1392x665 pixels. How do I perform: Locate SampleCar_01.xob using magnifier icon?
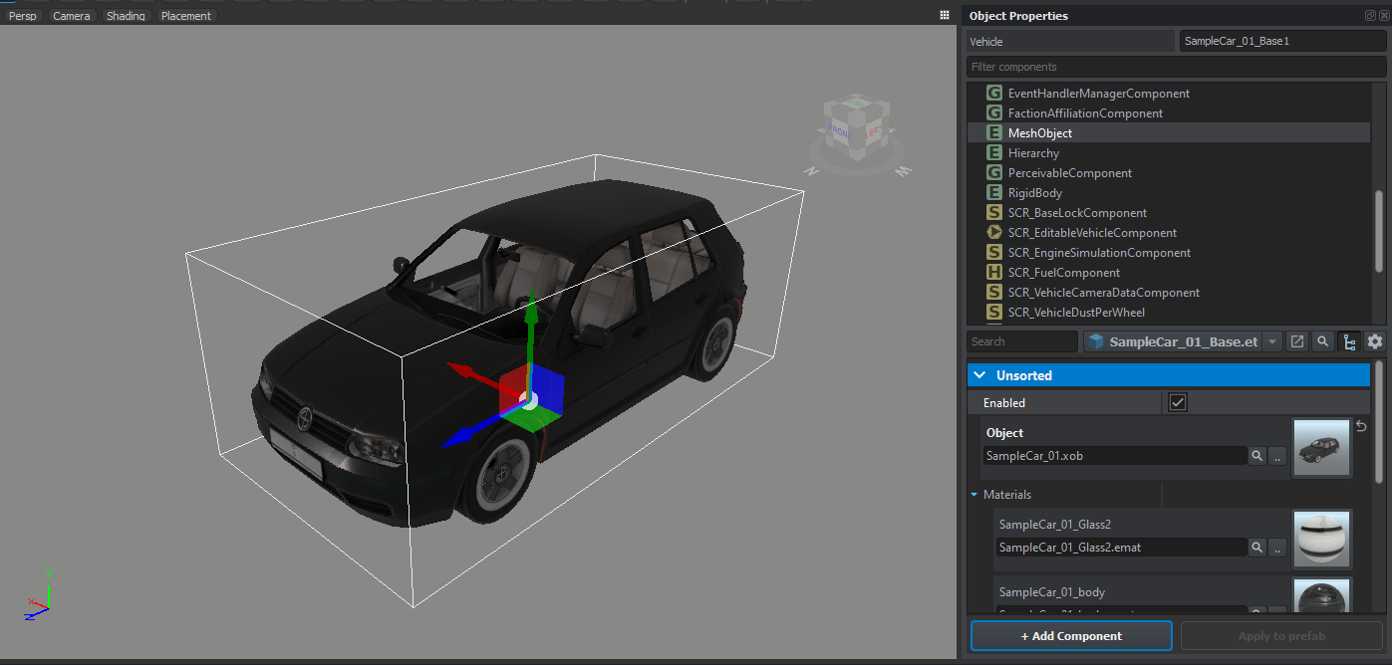1257,456
